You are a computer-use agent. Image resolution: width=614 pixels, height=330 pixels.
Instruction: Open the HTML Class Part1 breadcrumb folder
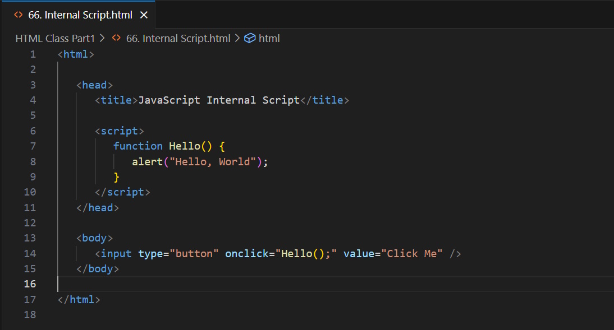55,38
